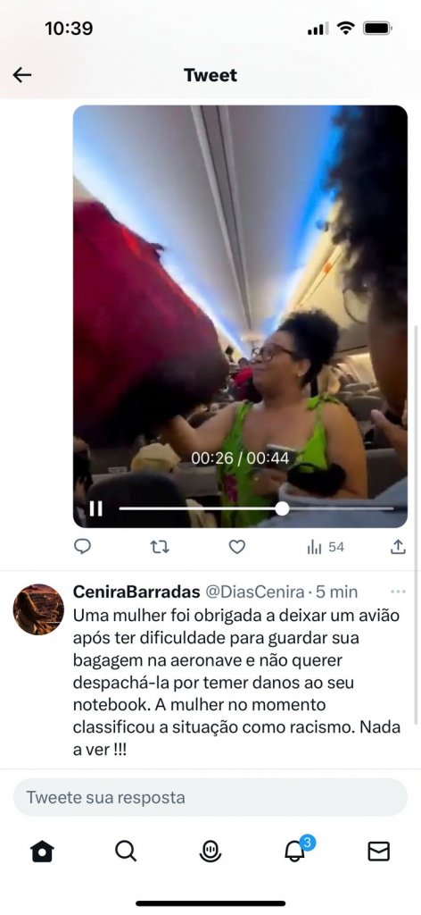Open the Search tab
Viewport: 421px width, 915px height.
pos(126,852)
